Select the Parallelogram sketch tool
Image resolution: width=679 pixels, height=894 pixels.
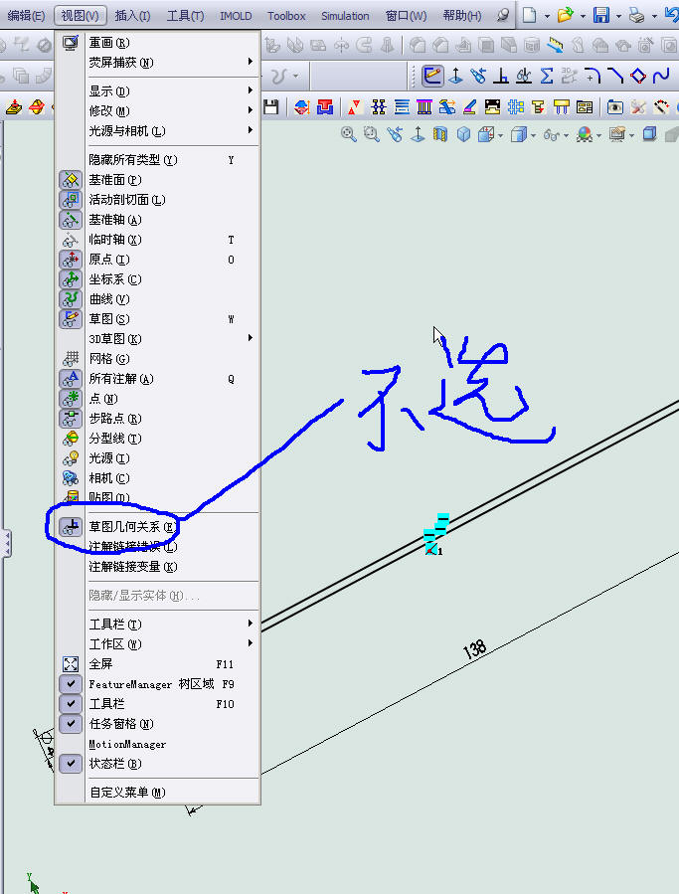pos(638,76)
